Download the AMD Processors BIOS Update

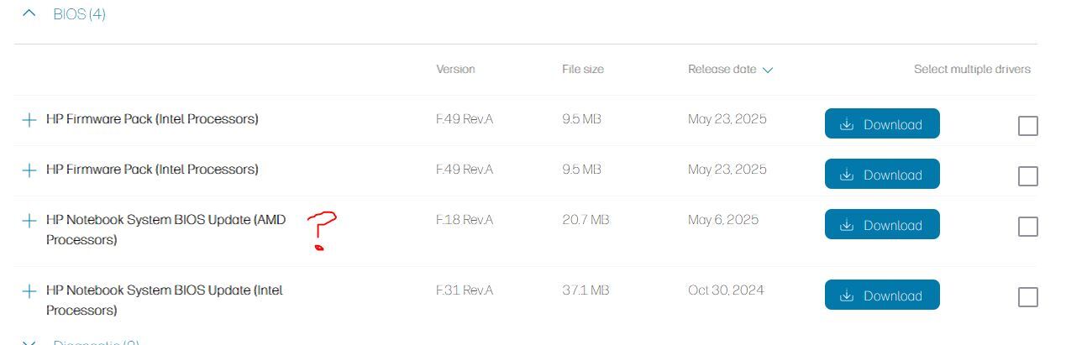[881, 225]
